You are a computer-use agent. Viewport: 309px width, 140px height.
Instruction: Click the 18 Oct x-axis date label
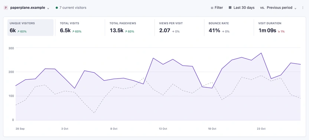(212, 129)
